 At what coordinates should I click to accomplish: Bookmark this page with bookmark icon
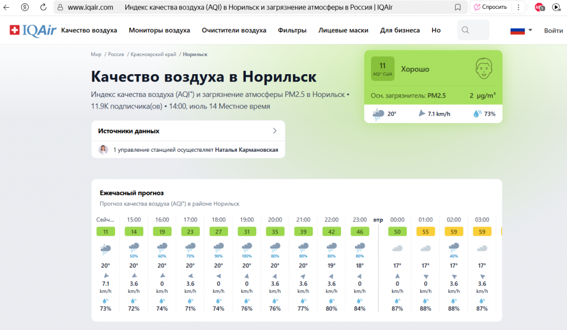[x=458, y=7]
